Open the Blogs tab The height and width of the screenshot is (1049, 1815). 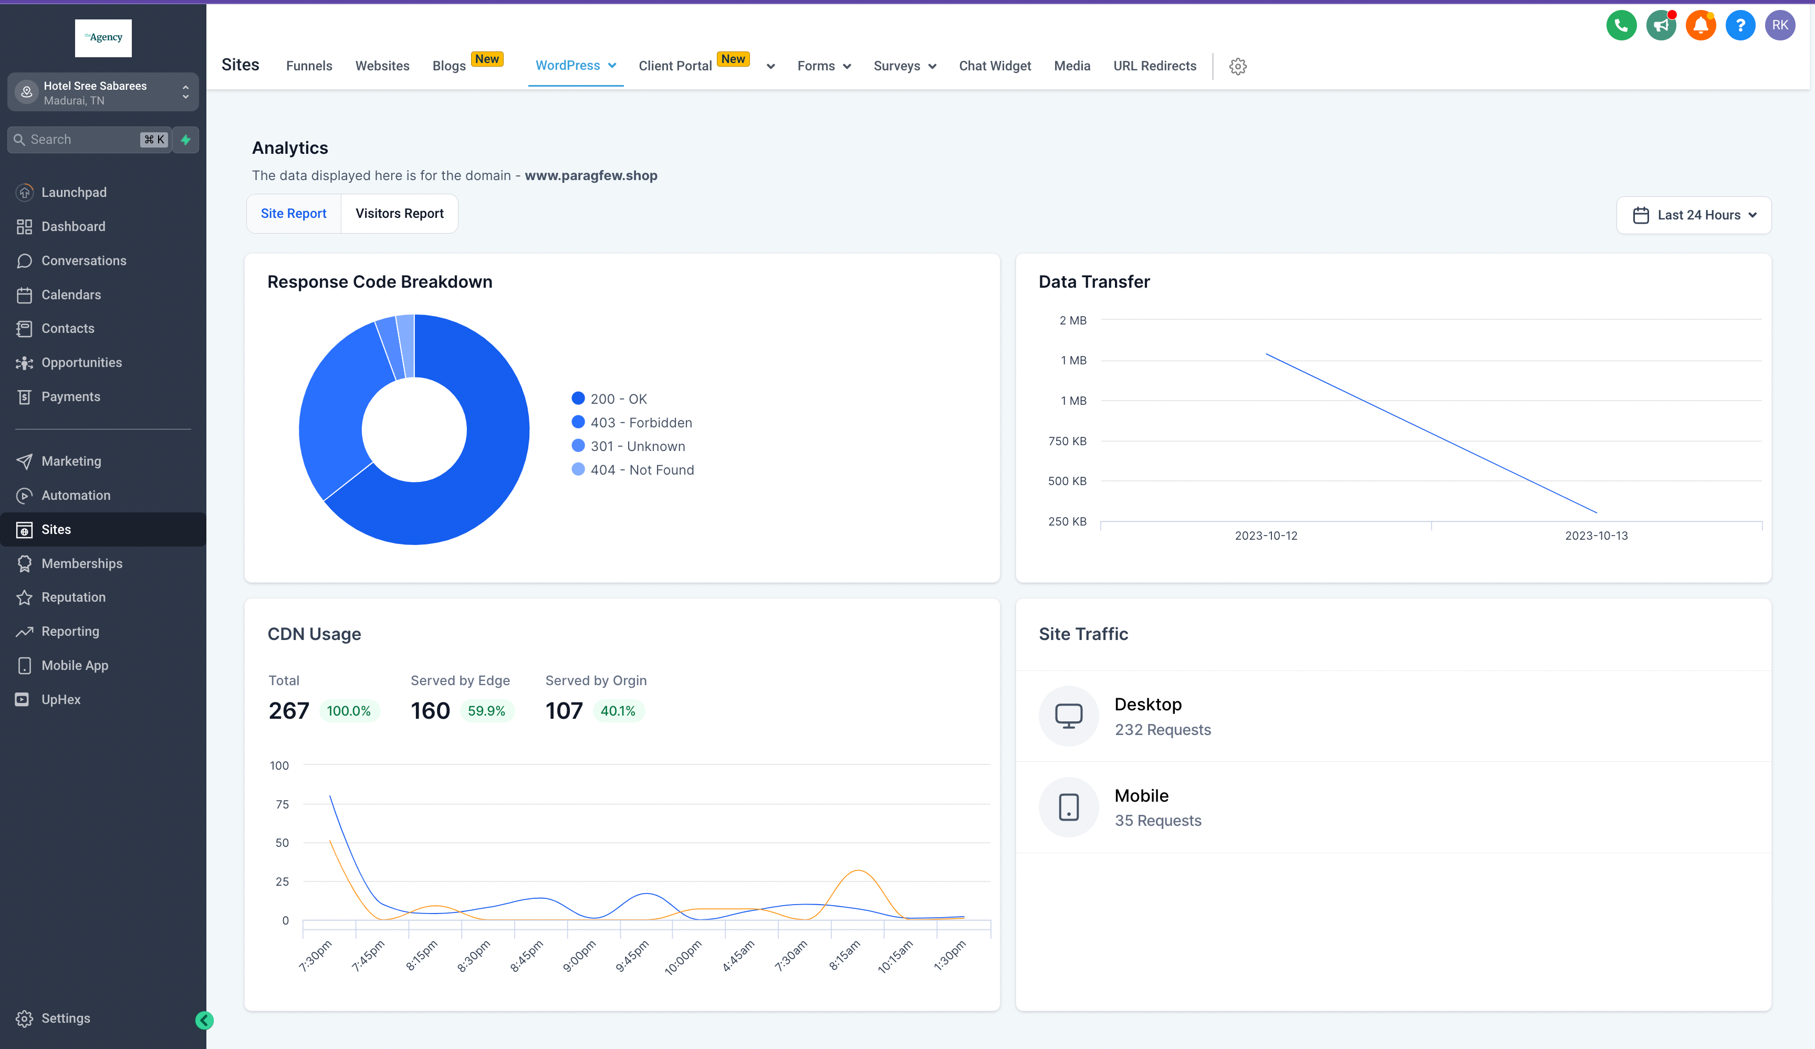coord(448,66)
